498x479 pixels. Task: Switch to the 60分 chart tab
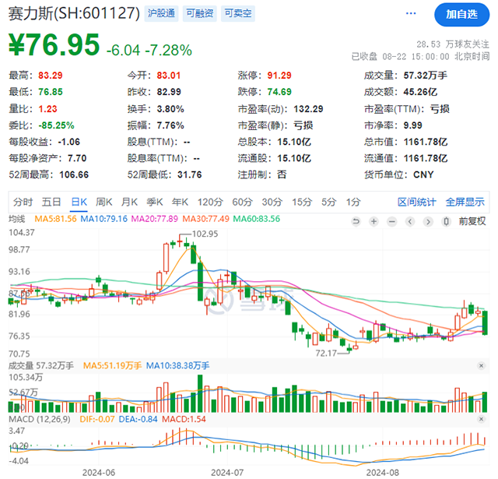pos(242,202)
